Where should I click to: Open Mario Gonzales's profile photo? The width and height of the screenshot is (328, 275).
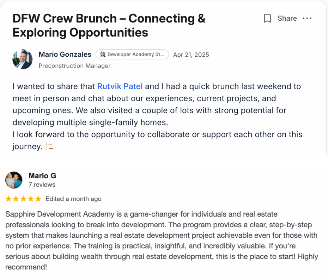22,59
